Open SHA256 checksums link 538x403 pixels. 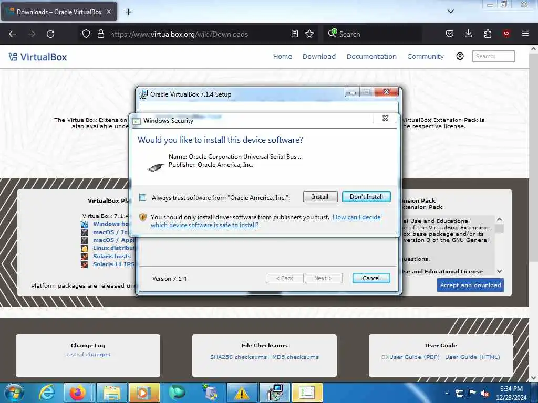(x=238, y=357)
